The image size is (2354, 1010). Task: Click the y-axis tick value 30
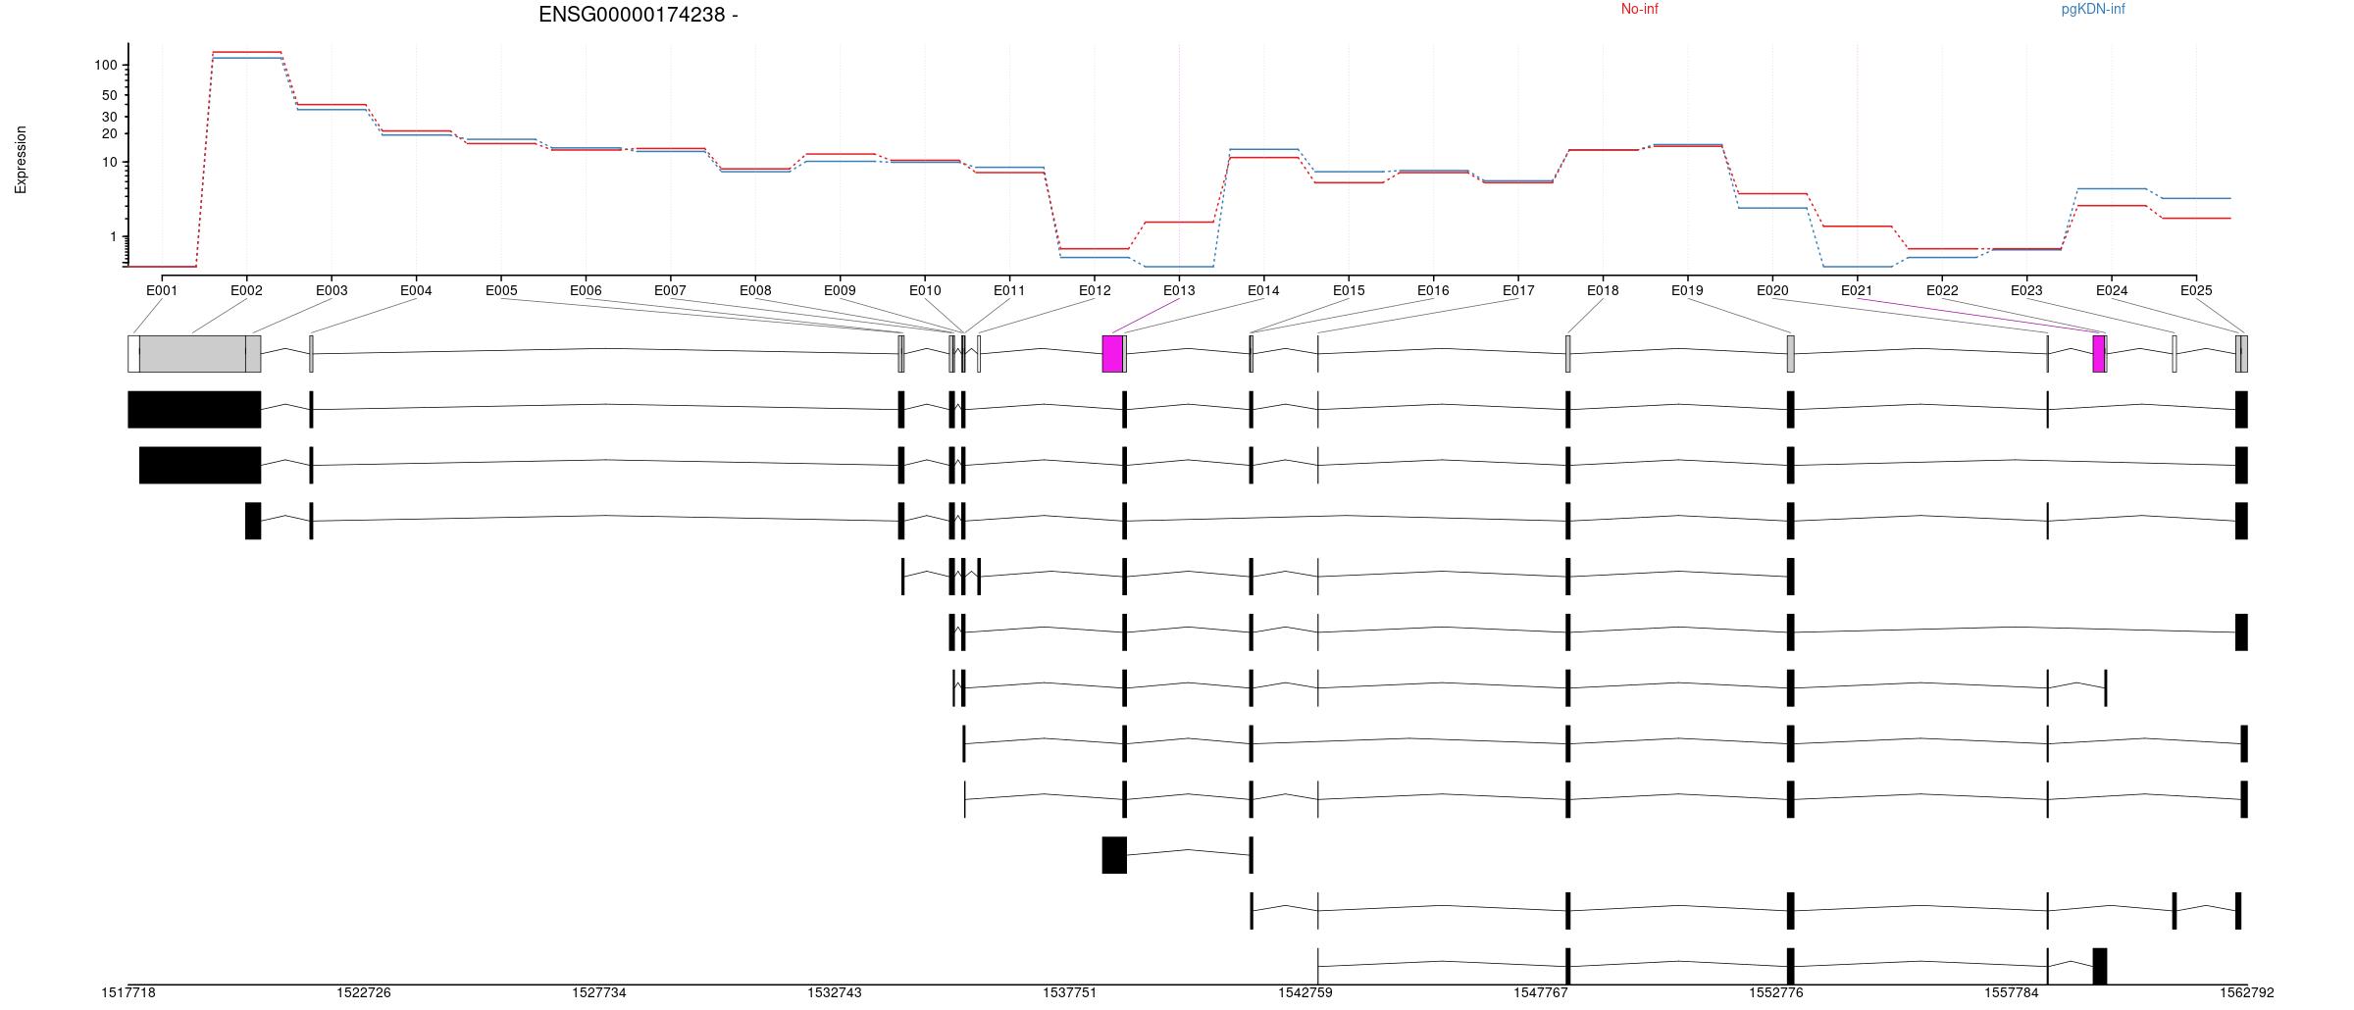pyautogui.click(x=109, y=117)
